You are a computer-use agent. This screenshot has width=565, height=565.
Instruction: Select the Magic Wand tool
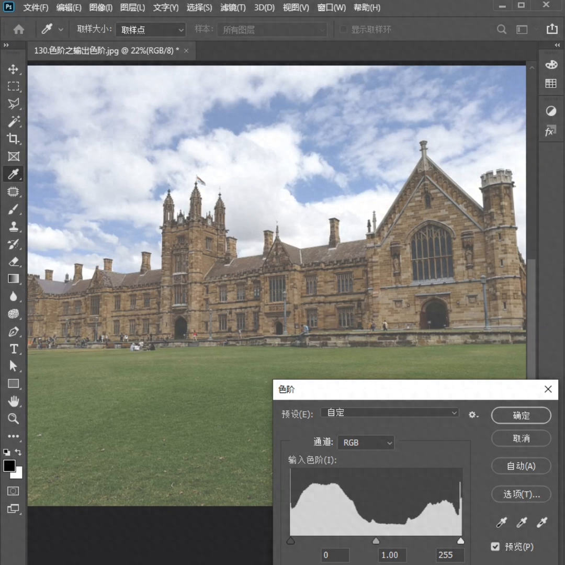pyautogui.click(x=14, y=122)
